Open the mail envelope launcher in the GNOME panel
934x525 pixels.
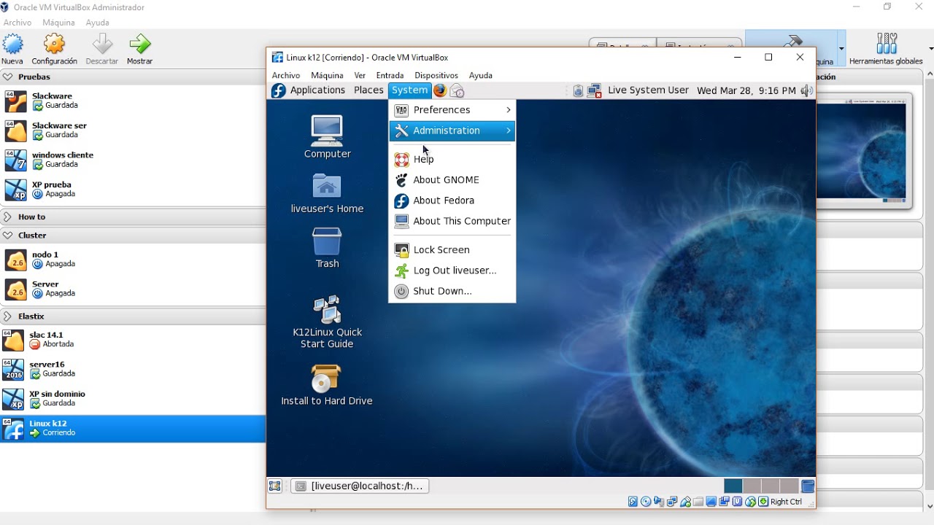pyautogui.click(x=458, y=90)
